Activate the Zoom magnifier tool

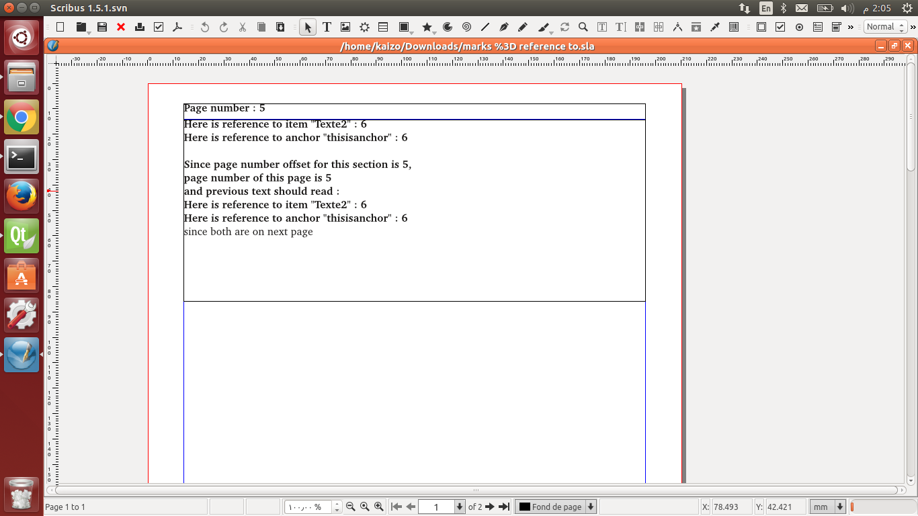click(x=583, y=27)
